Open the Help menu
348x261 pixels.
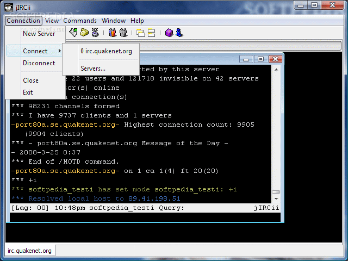coord(137,21)
